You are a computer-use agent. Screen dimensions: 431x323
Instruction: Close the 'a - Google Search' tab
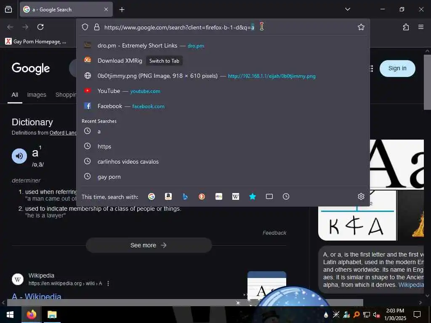tap(106, 9)
